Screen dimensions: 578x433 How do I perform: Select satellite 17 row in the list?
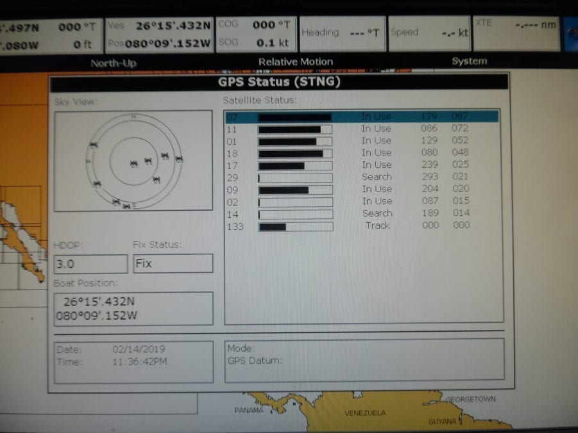pos(362,165)
